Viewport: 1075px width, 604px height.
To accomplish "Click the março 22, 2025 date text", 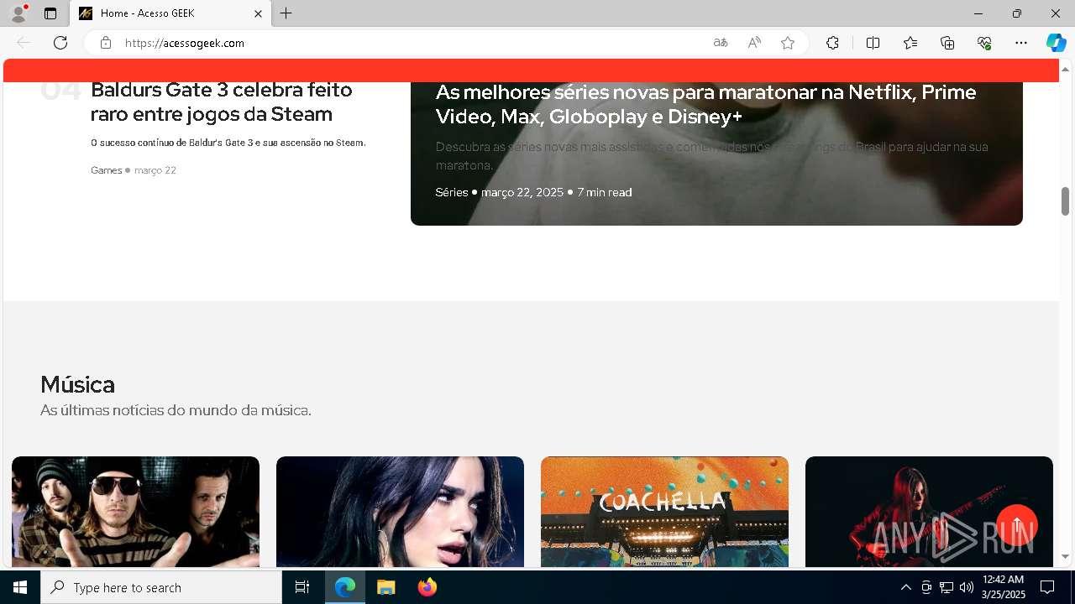I will coord(522,192).
